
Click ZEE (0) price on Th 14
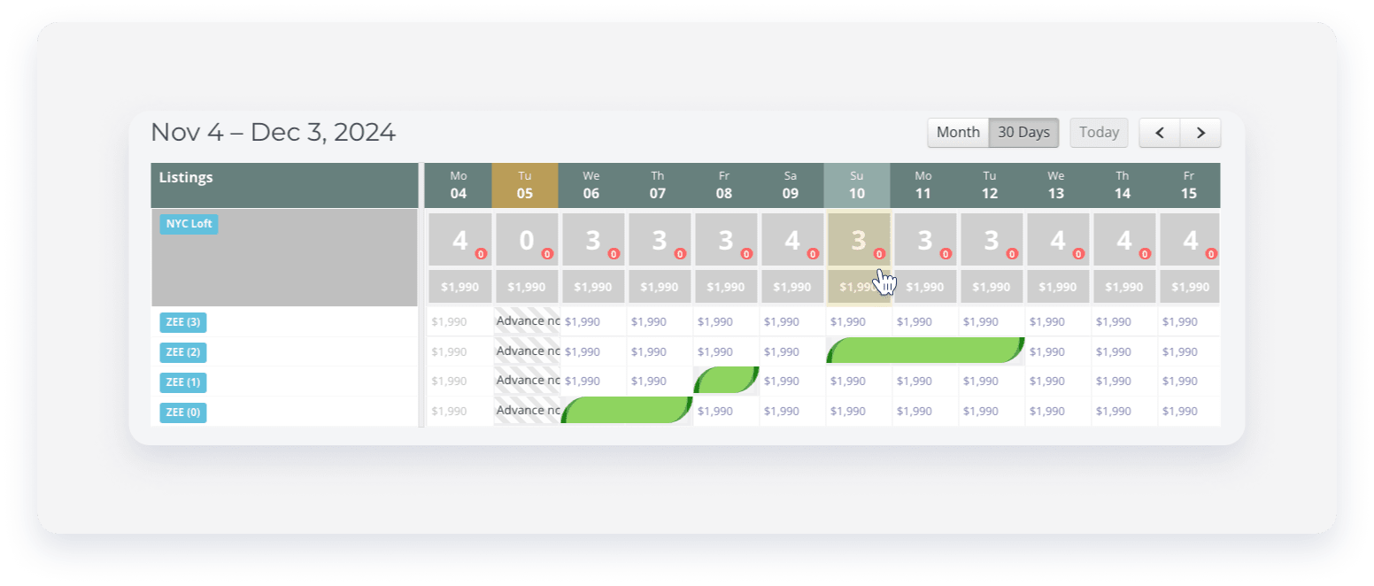pos(1113,412)
